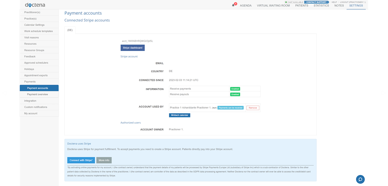Click the connected since timestamp

184,80
